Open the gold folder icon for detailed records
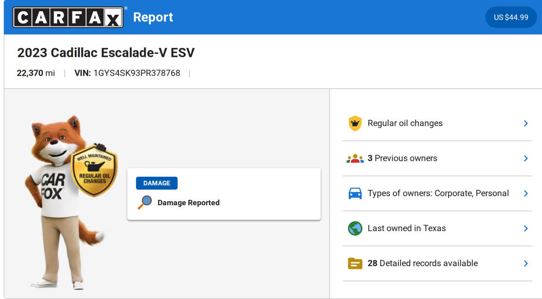Viewport: 542px width, 299px height. point(355,263)
